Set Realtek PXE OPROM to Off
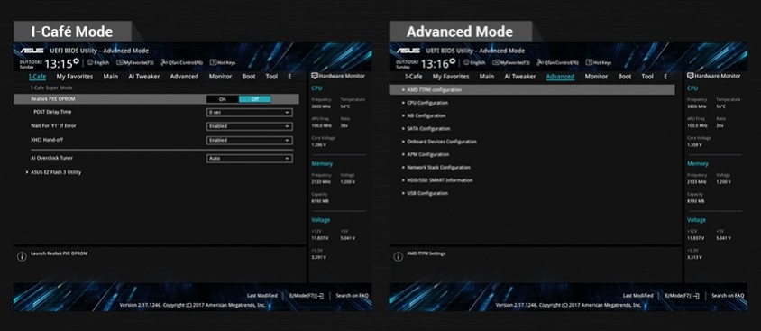This screenshot has width=761, height=331. 255,99
